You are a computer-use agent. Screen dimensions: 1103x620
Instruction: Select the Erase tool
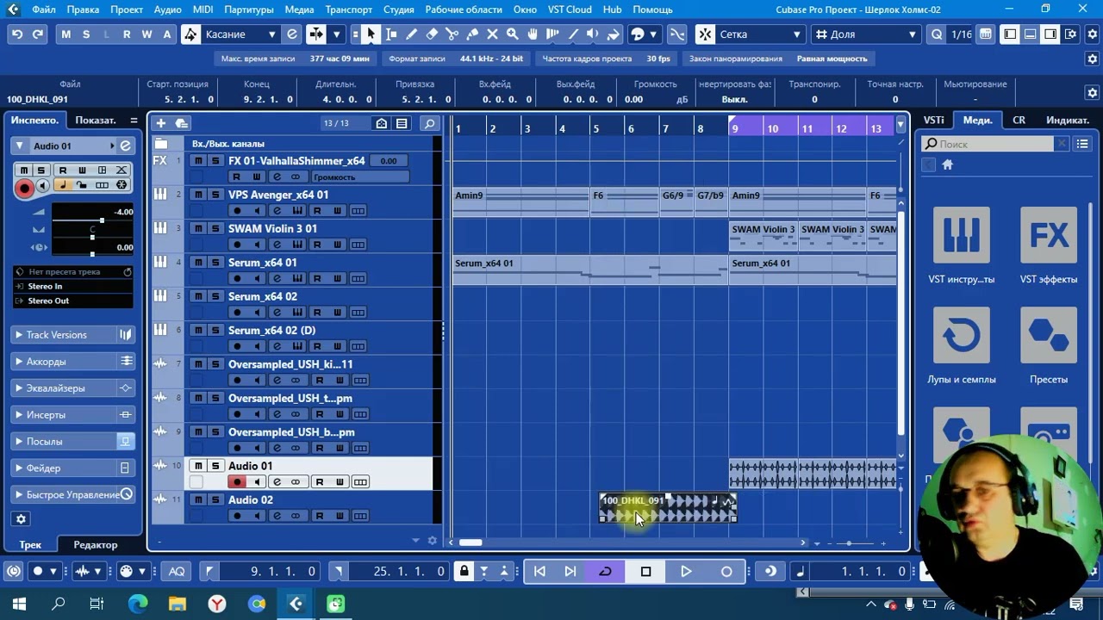pyautogui.click(x=432, y=34)
